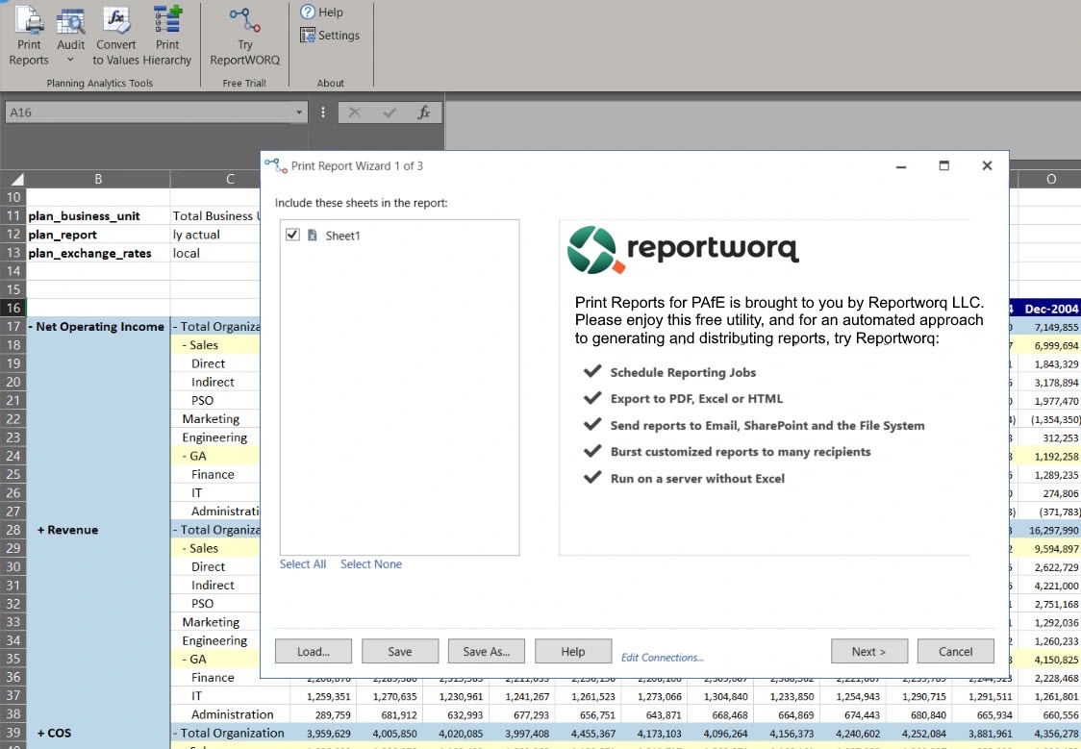
Task: Click the Insert Function fx icon
Action: click(424, 112)
